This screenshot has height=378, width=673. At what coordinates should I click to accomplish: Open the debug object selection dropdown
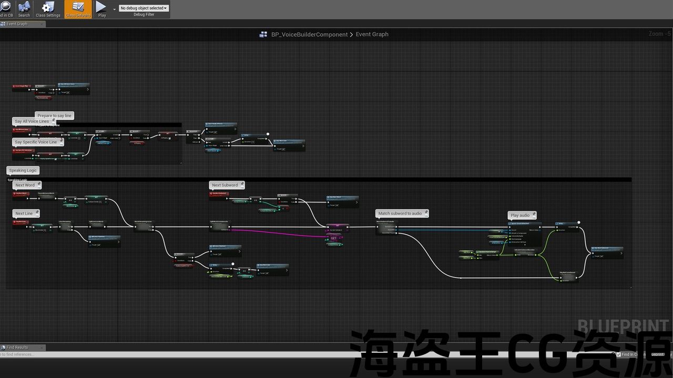coord(144,8)
